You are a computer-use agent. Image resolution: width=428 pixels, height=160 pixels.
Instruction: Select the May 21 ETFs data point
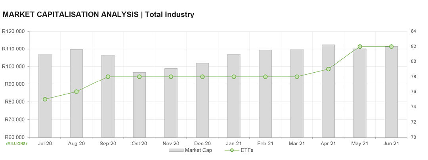(360, 47)
